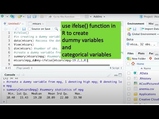Check the .RData file checkbox
Screen dimensions: 159x119
129,73
